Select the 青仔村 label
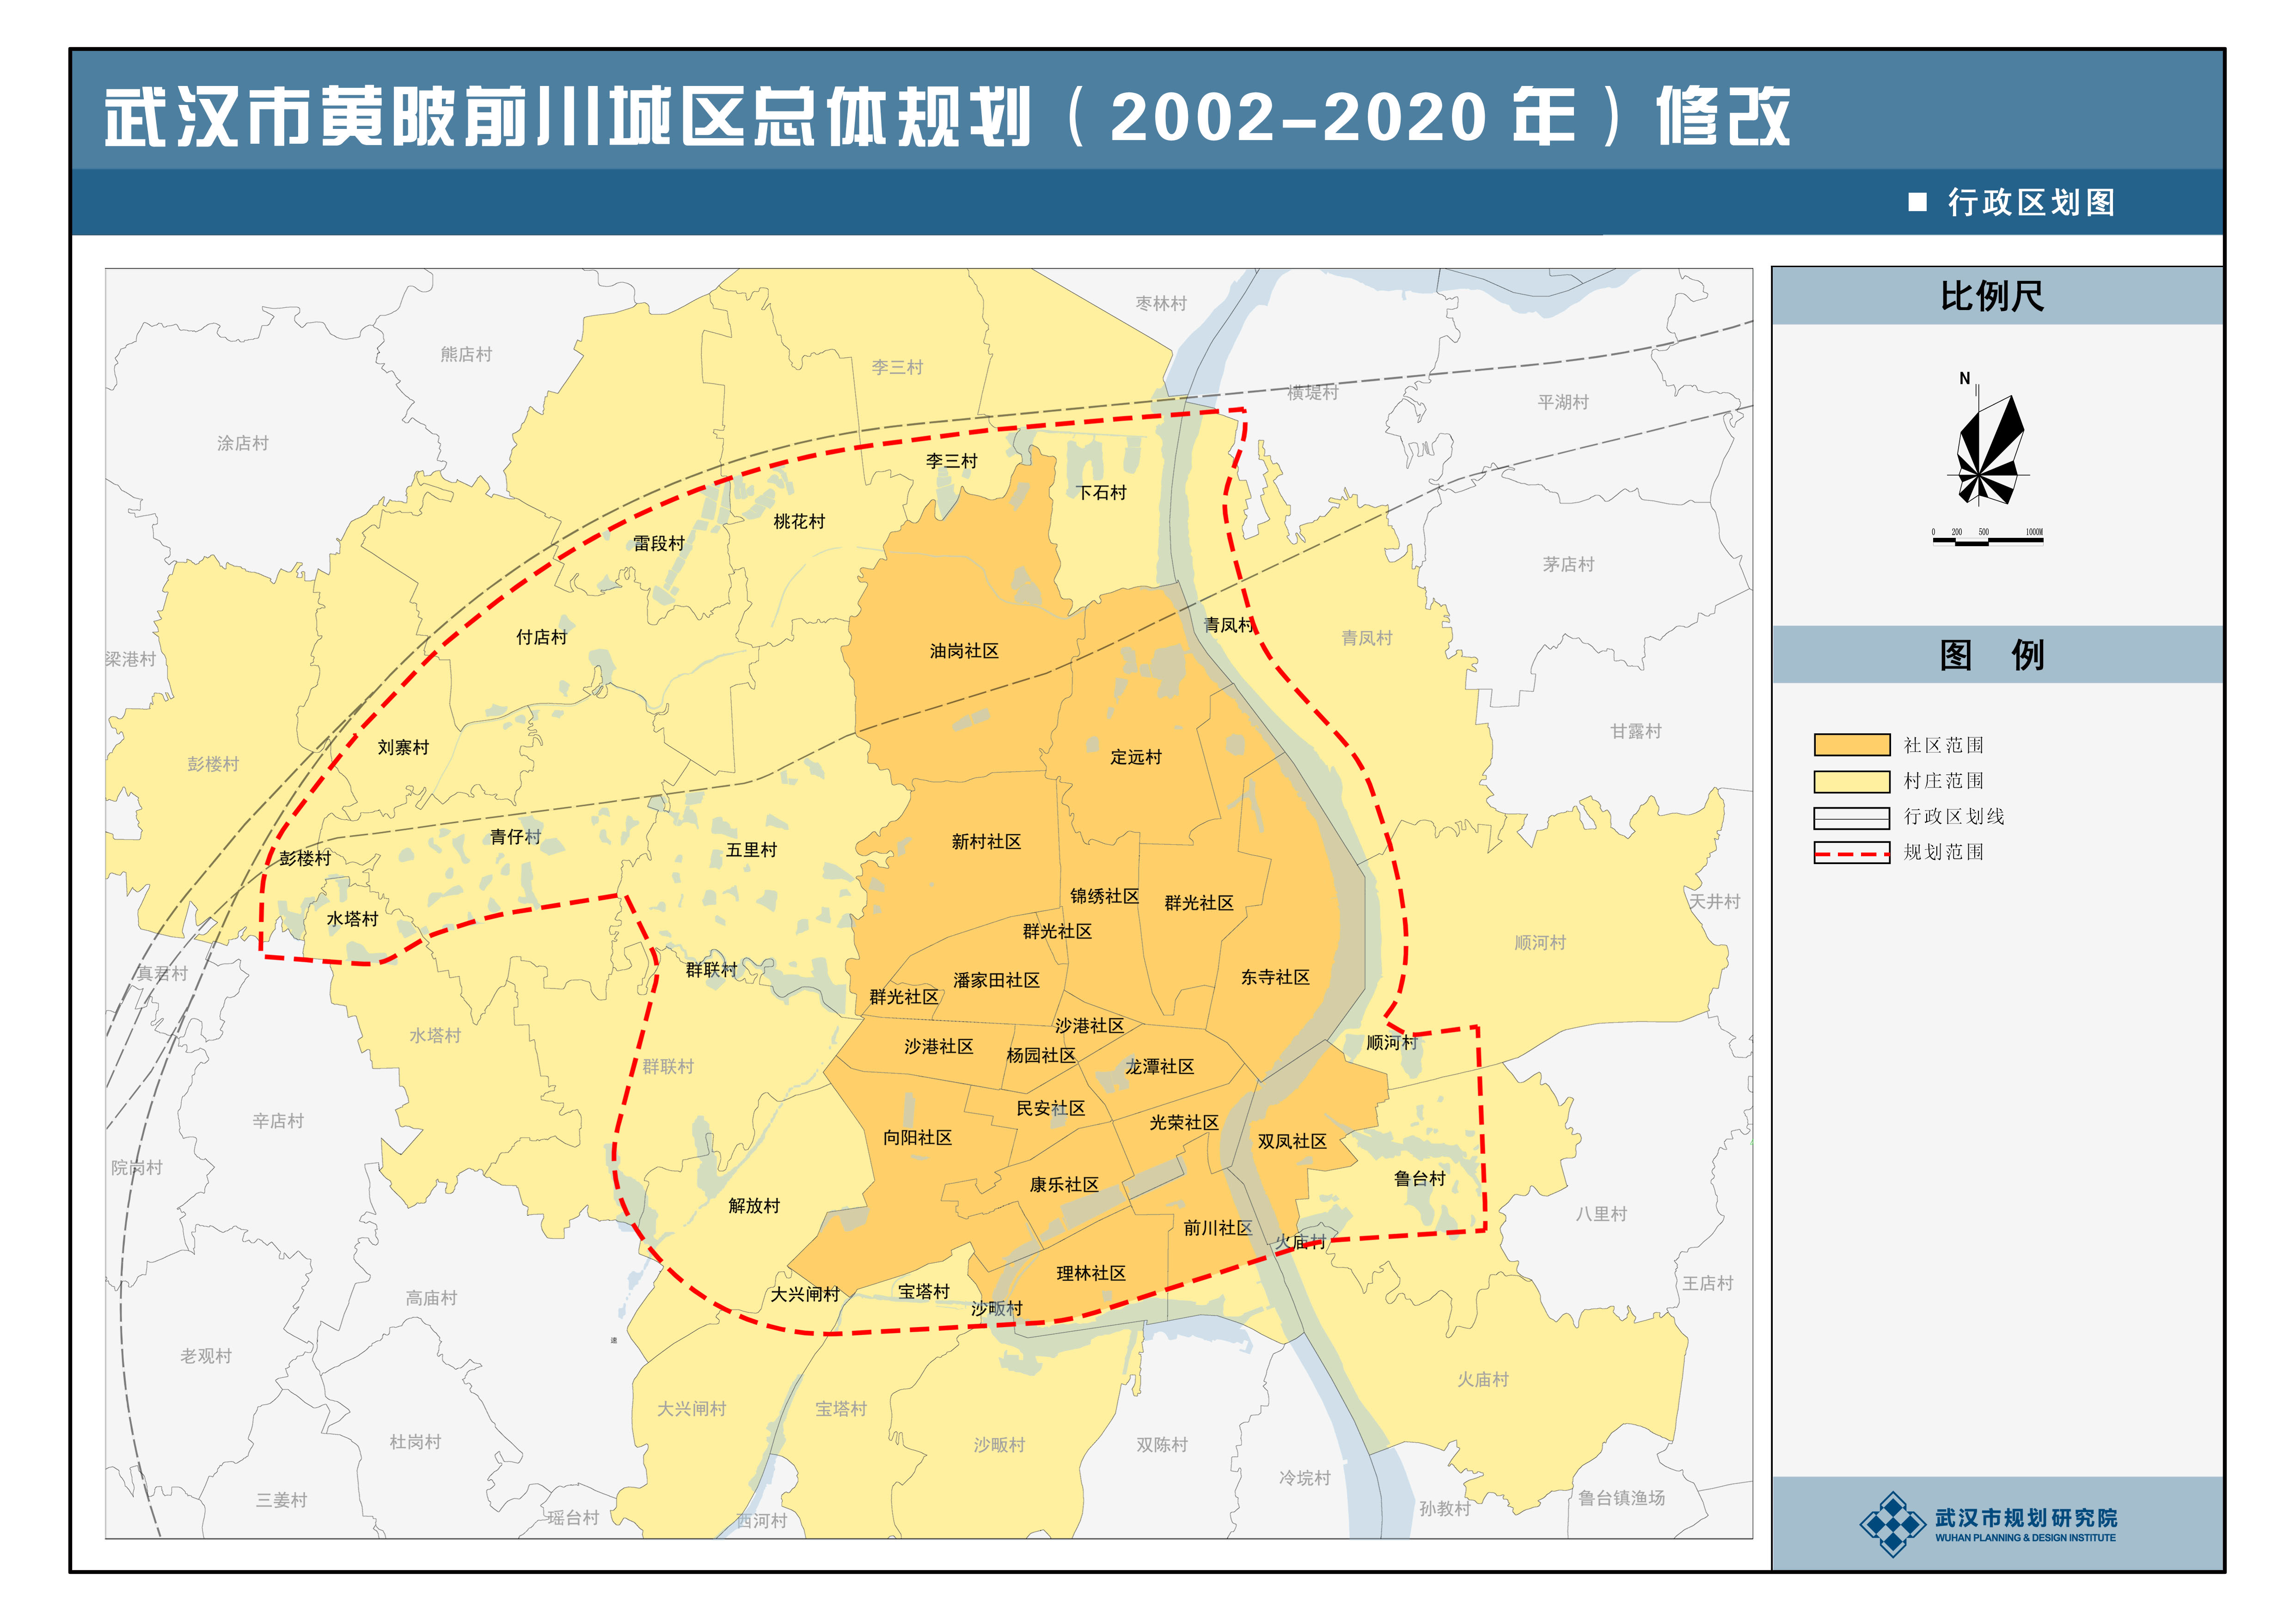 (515, 836)
